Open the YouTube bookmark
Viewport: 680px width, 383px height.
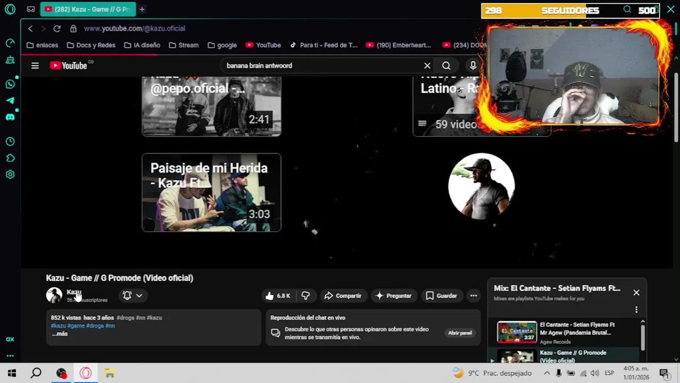[263, 45]
